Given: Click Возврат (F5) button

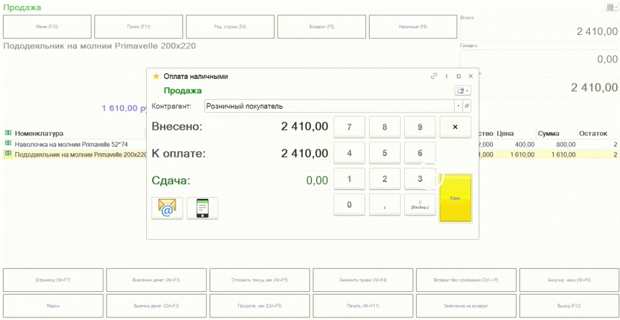Looking at the screenshot, I should (322, 27).
